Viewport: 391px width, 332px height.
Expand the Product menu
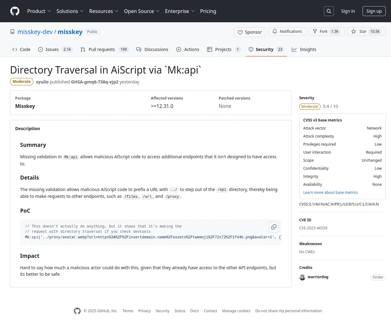coord(39,11)
